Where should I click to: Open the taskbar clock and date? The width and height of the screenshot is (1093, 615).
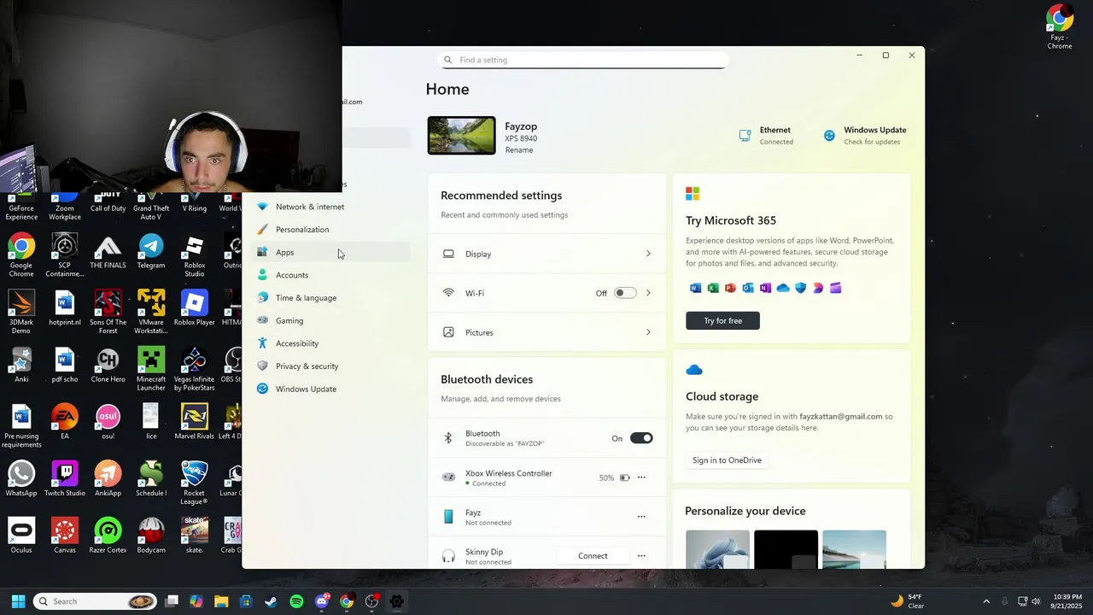pyautogui.click(x=1067, y=601)
